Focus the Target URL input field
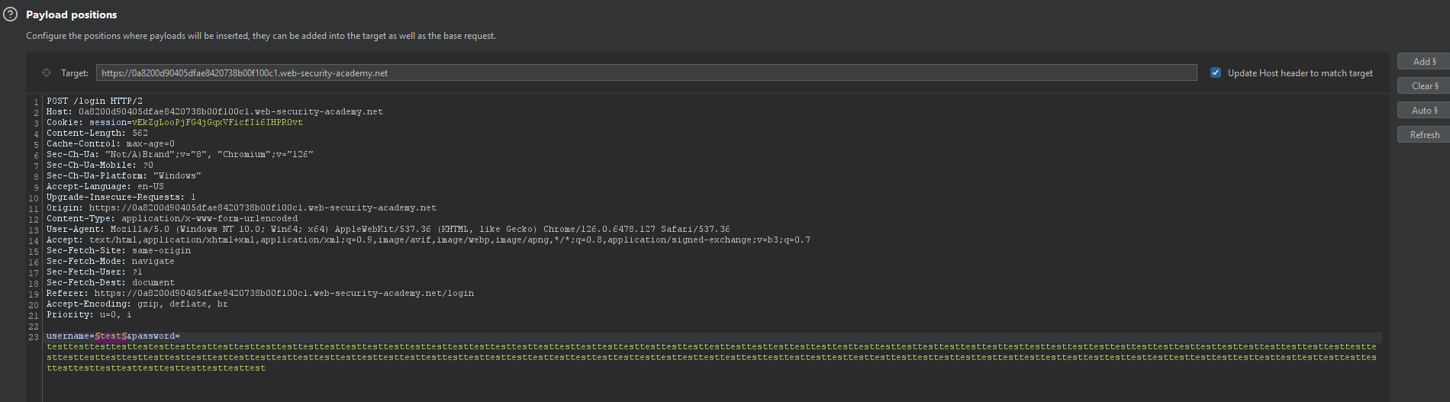 tap(646, 73)
